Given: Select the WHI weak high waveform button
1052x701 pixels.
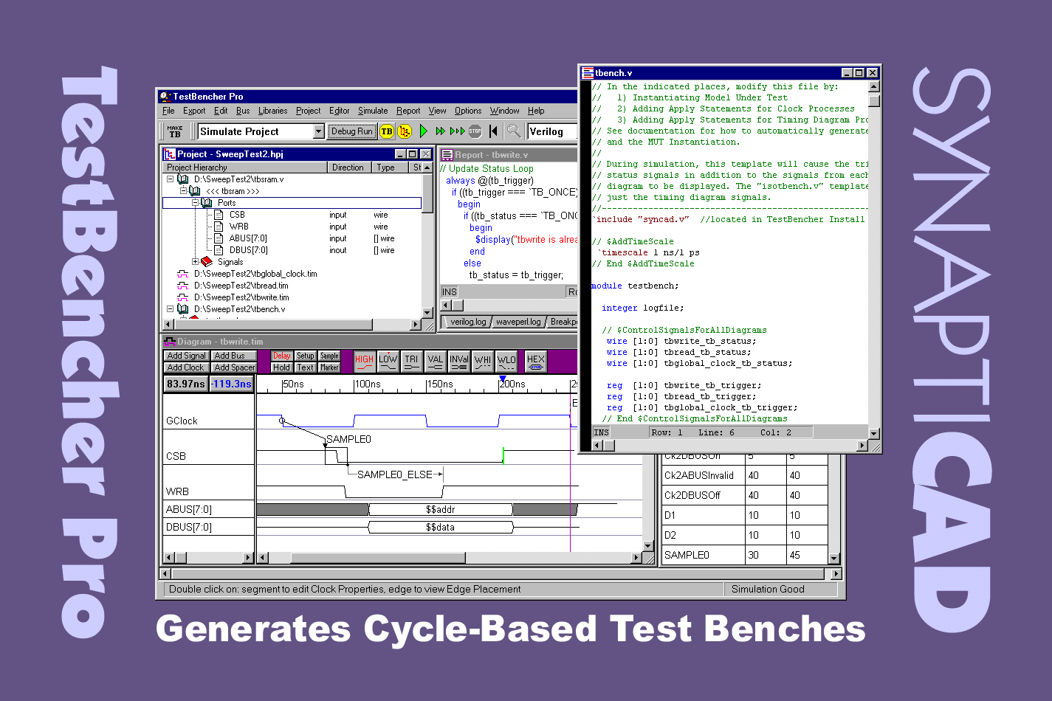Looking at the screenshot, I should [x=482, y=362].
